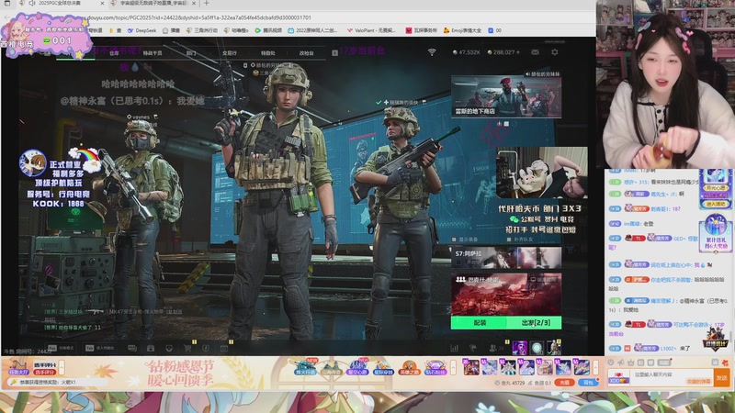Expand the gift list arrow at right
This screenshot has width=735, height=413.
pyautogui.click(x=595, y=367)
